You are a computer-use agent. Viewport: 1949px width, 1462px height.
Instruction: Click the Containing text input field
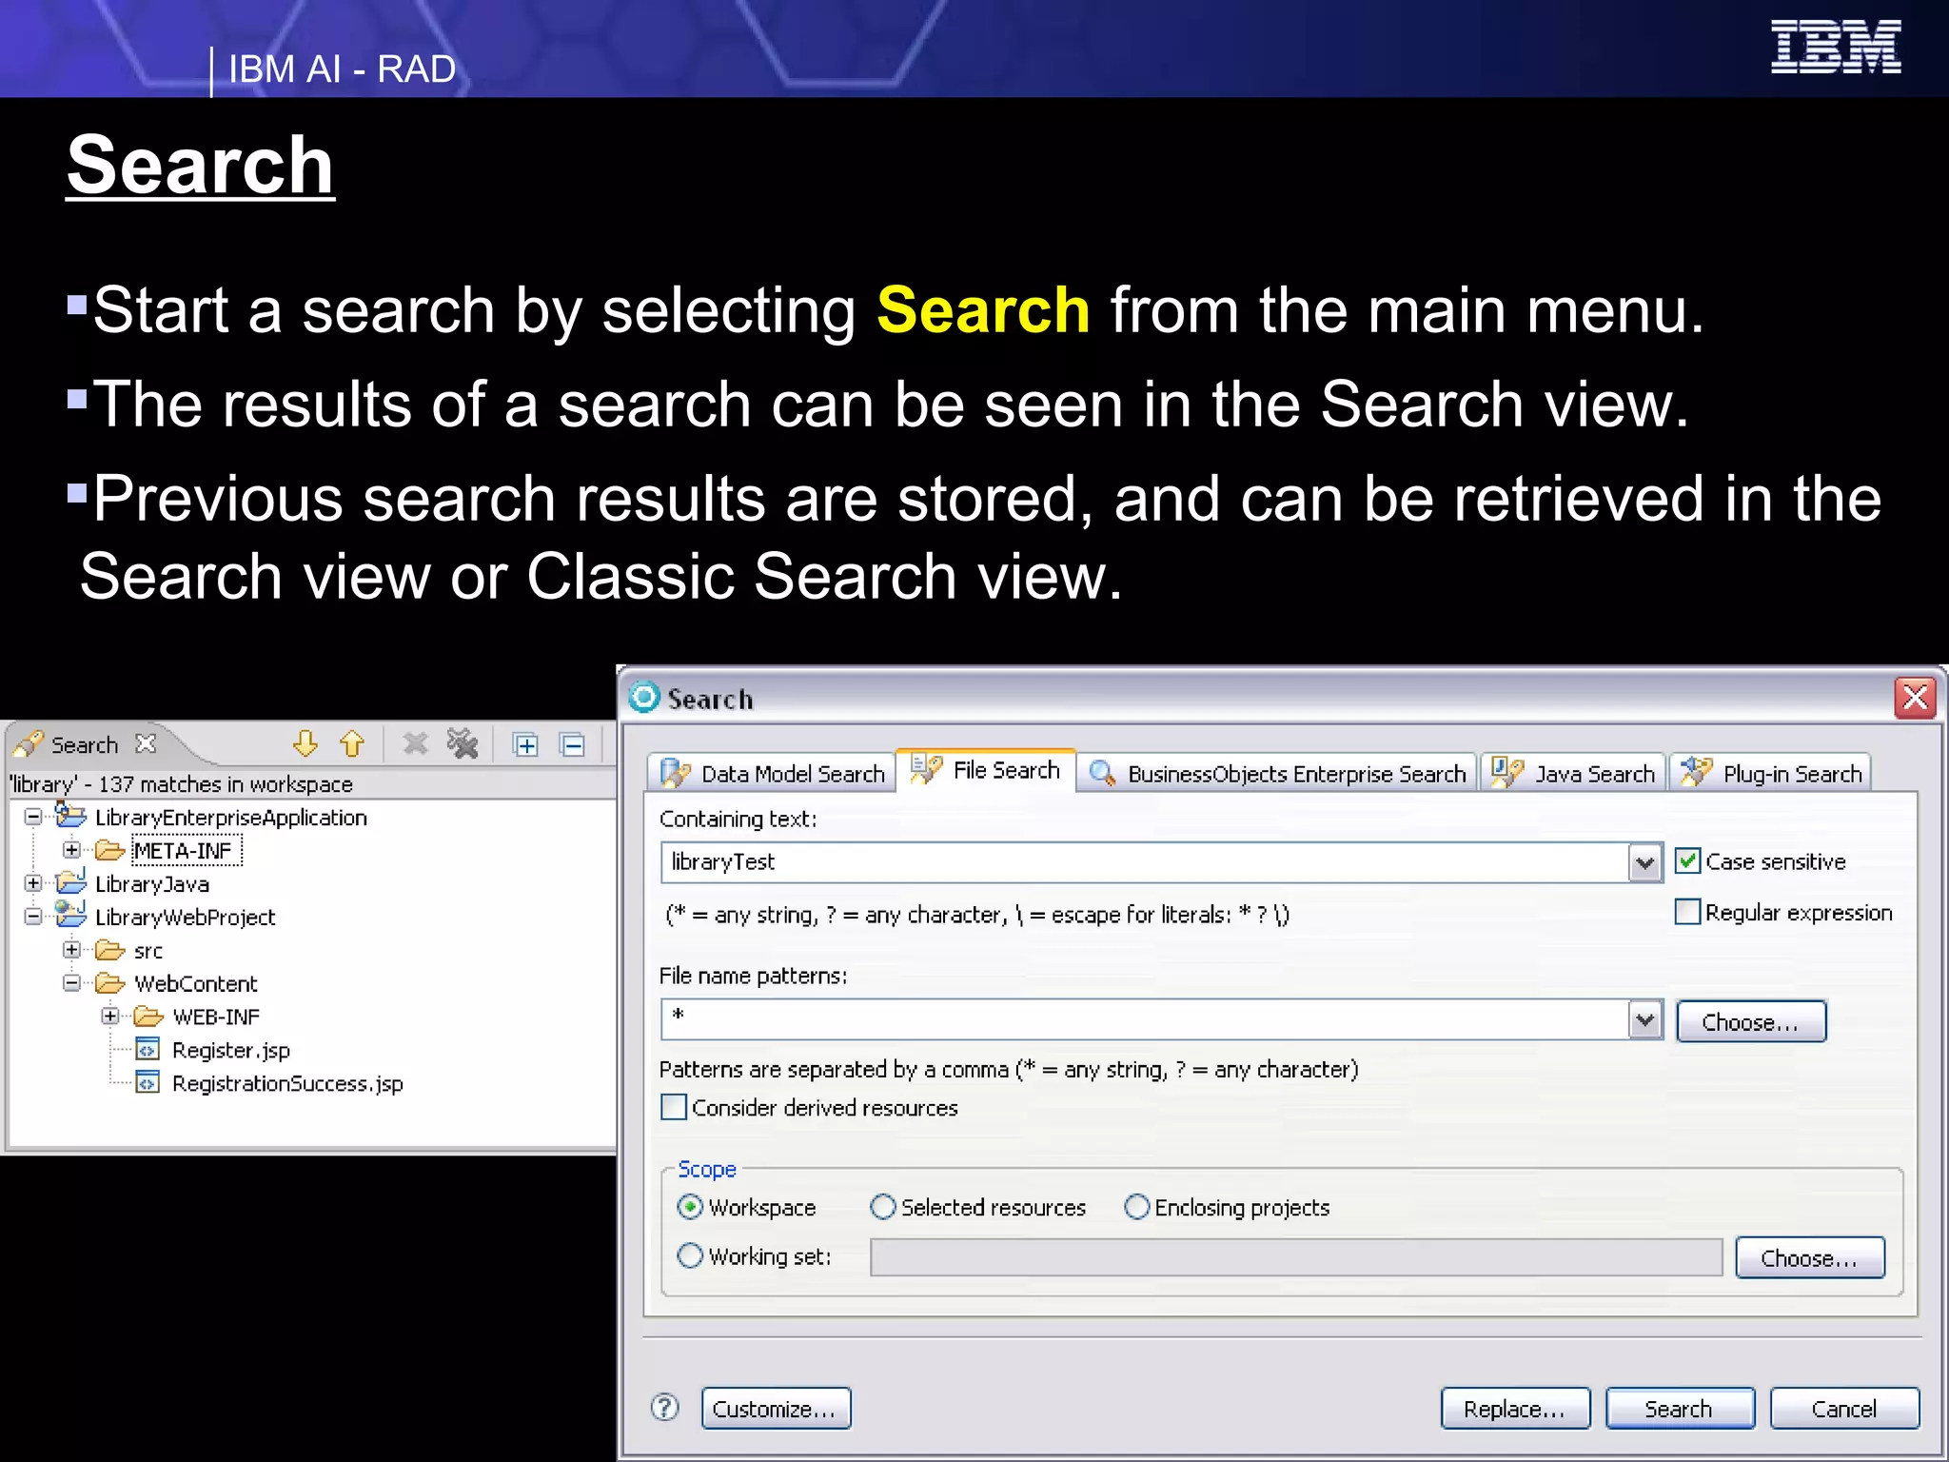pyautogui.click(x=1145, y=862)
